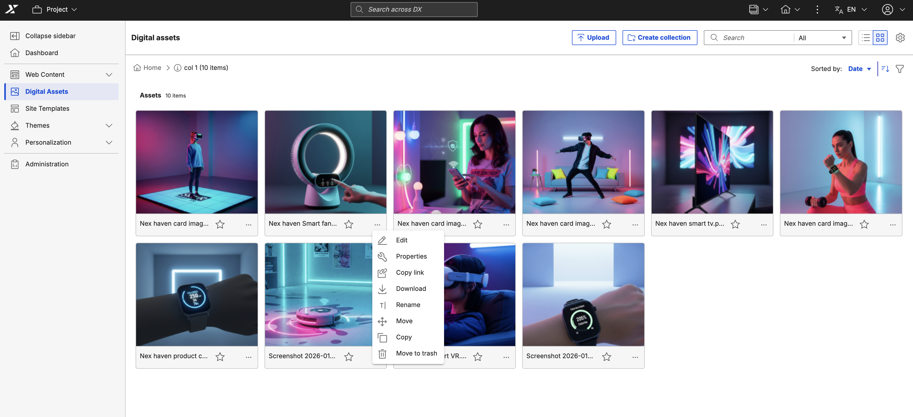Favorite the first Nex haven card image
Image resolution: width=913 pixels, height=417 pixels.
tap(220, 224)
